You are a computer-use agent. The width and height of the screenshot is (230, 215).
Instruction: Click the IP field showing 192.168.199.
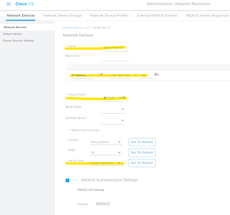click(120, 75)
